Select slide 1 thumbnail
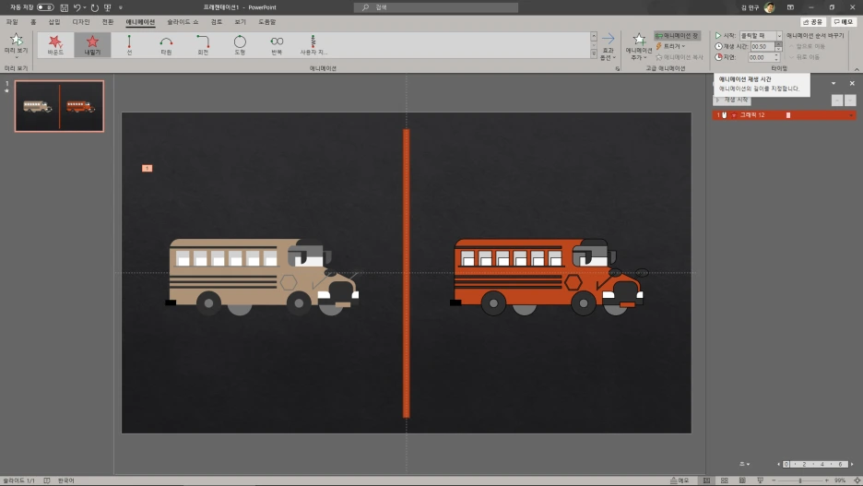The height and width of the screenshot is (486, 863). 59,106
